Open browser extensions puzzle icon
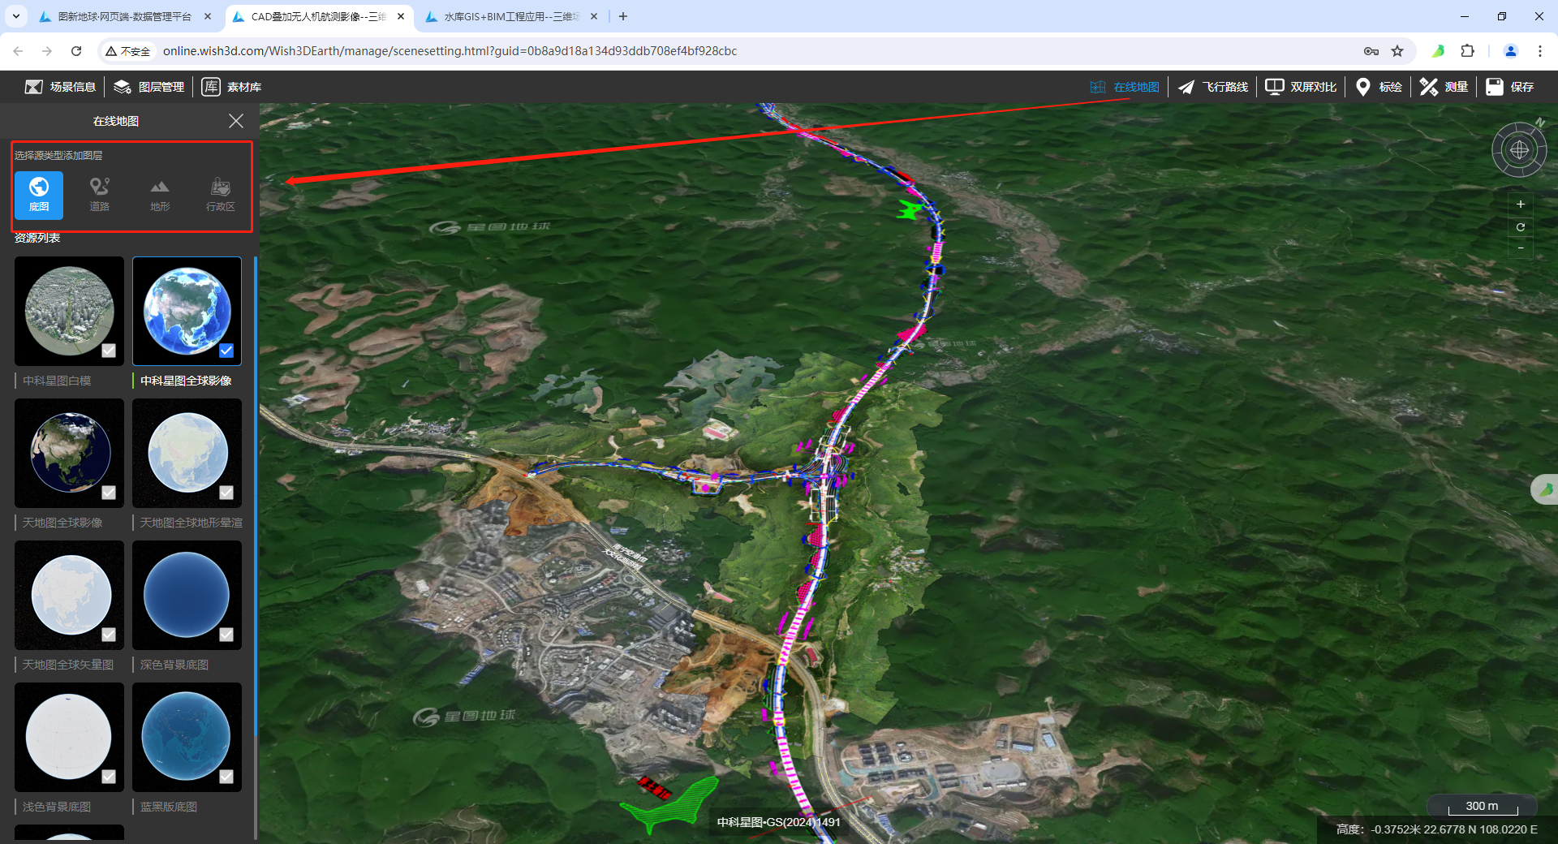 (x=1467, y=51)
